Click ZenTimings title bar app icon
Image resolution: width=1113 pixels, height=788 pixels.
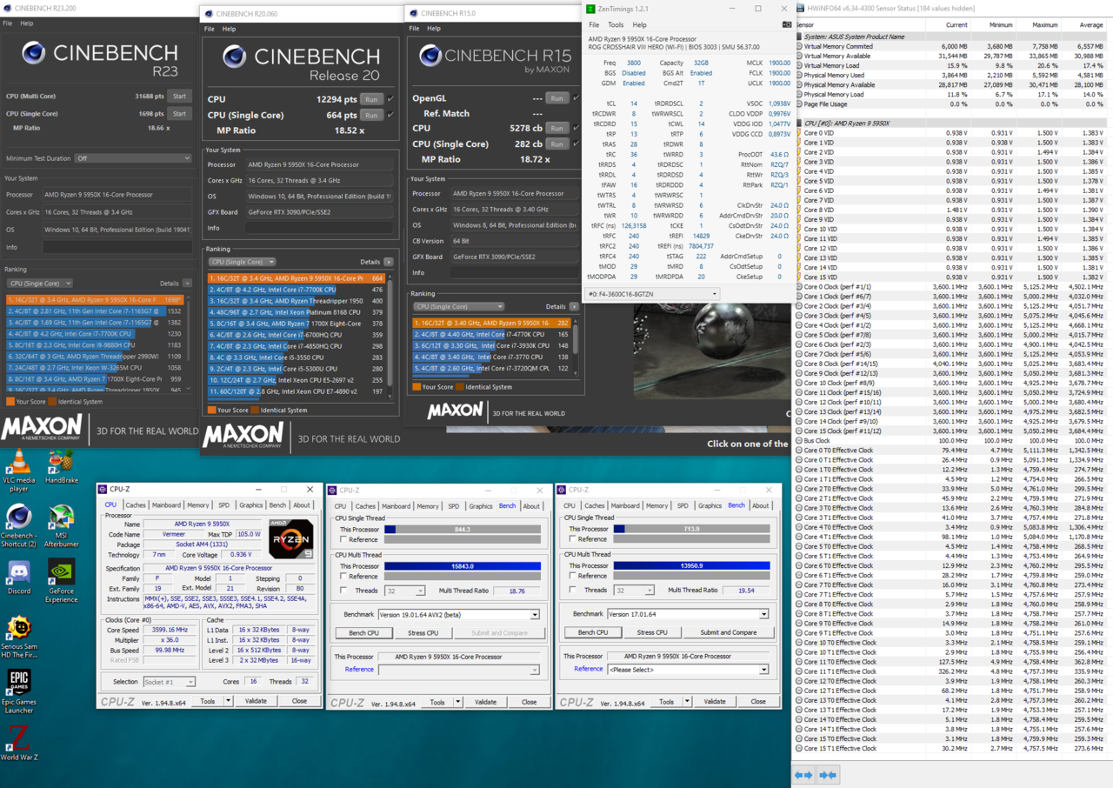[591, 9]
